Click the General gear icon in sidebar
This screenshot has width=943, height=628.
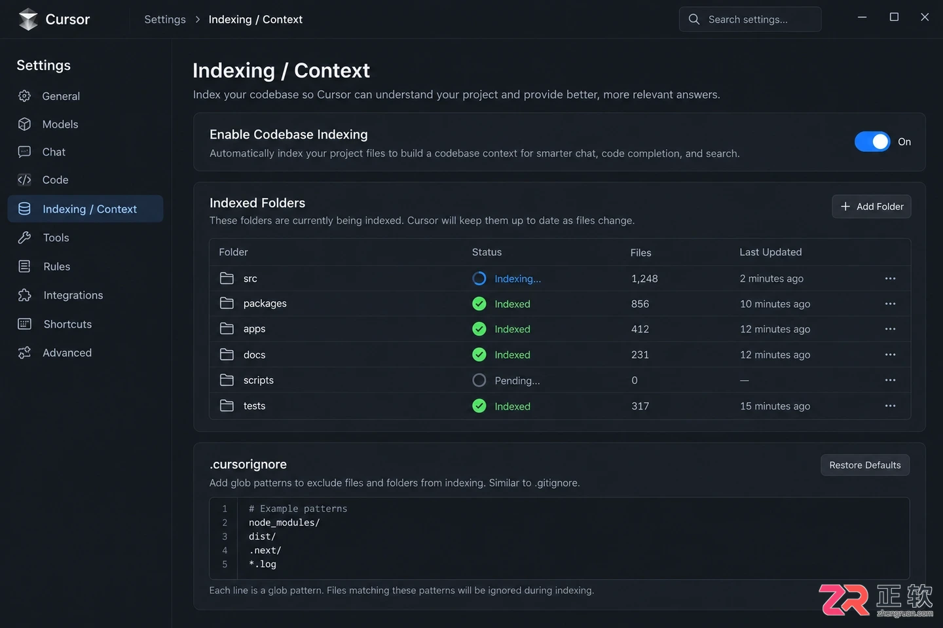tap(25, 96)
